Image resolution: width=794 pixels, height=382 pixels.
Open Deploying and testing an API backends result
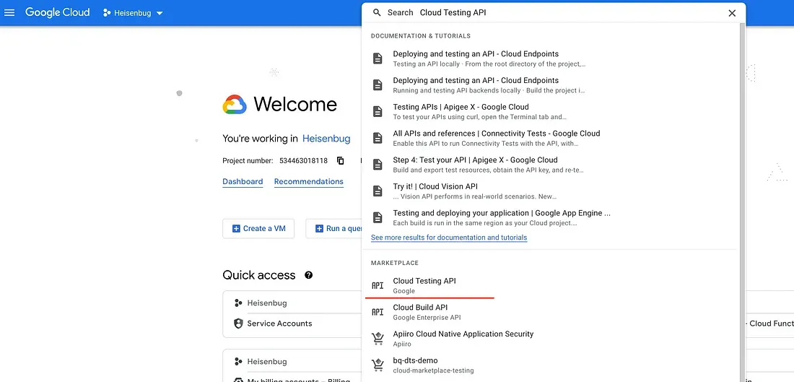(x=549, y=85)
